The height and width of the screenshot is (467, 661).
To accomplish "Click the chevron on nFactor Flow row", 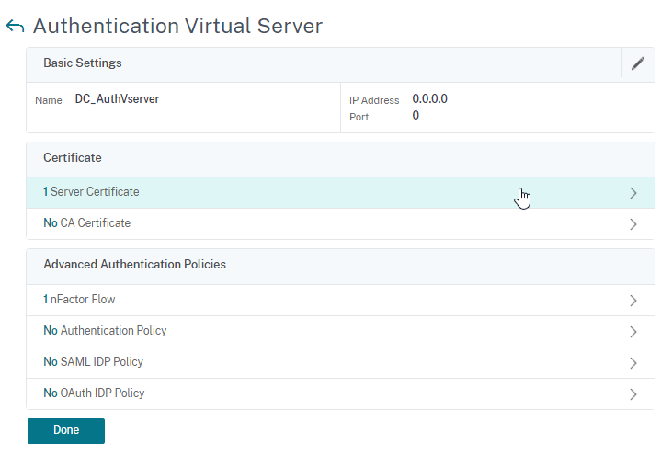I will pyautogui.click(x=633, y=301).
